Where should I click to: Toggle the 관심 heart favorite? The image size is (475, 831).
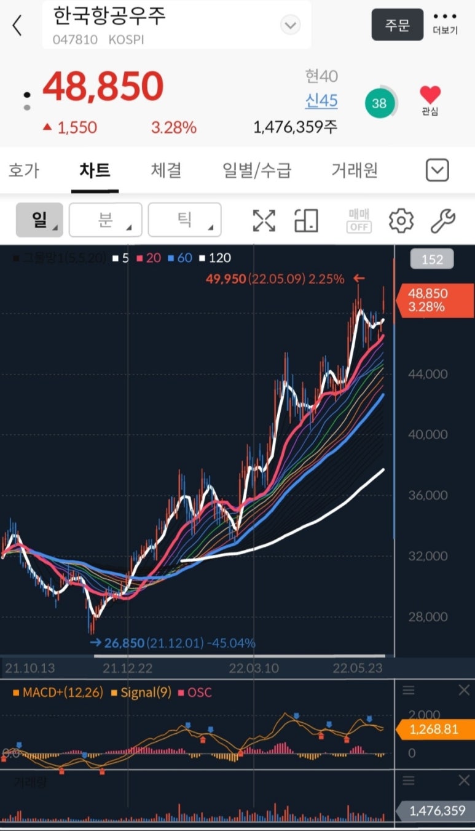pyautogui.click(x=430, y=101)
